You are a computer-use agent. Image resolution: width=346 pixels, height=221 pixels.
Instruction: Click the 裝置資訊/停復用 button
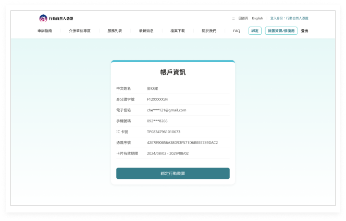[x=281, y=31]
